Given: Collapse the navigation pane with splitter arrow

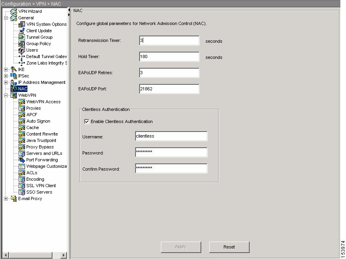Looking at the screenshot, I should (x=69, y=10).
